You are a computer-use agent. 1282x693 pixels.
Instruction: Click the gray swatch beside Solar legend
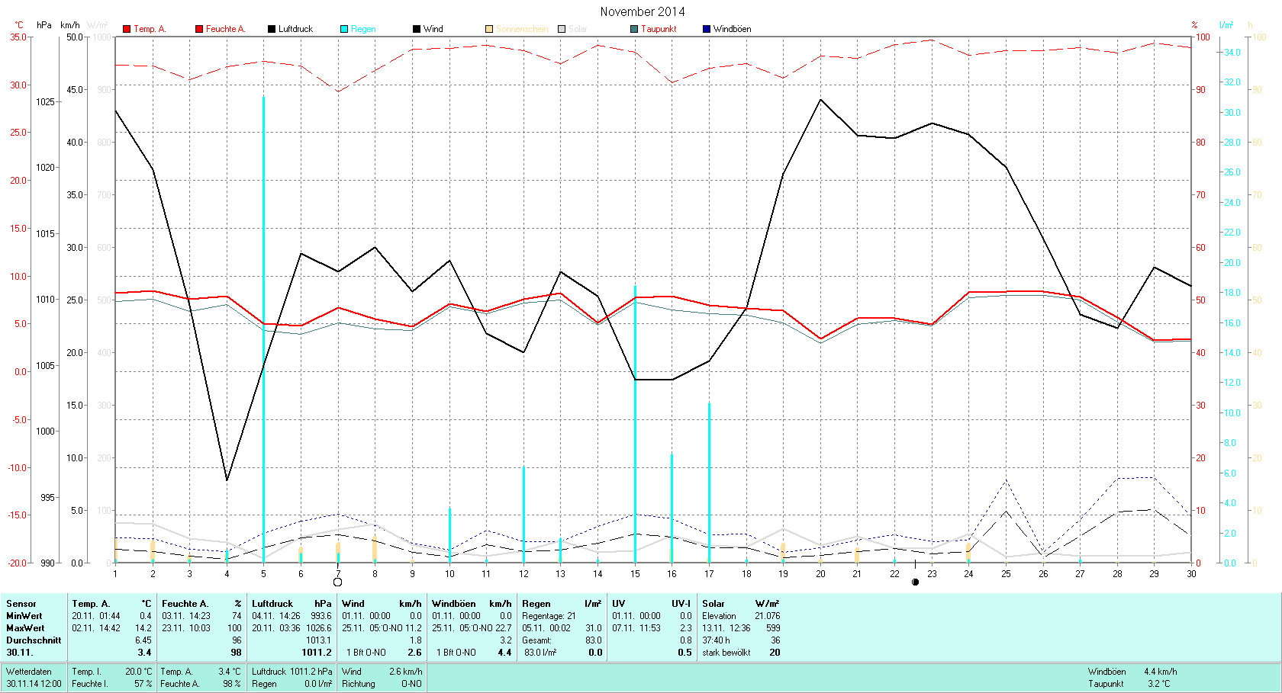coord(562,29)
